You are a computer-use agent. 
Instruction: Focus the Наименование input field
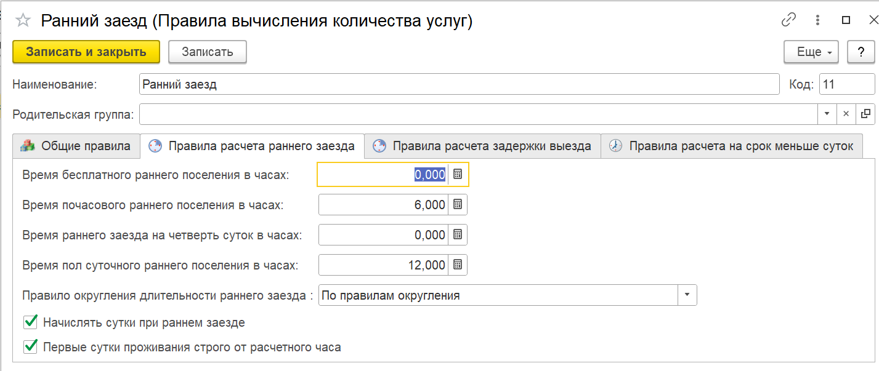pos(460,84)
